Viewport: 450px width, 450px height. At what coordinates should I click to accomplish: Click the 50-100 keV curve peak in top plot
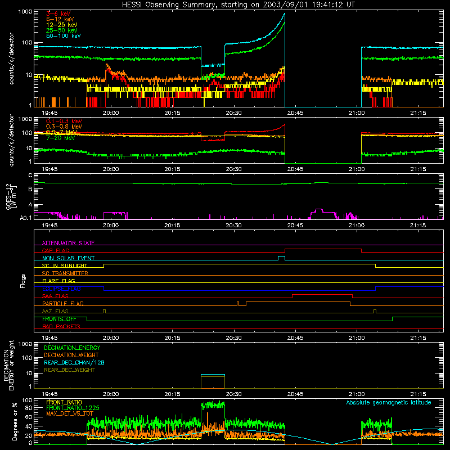pyautogui.click(x=284, y=14)
